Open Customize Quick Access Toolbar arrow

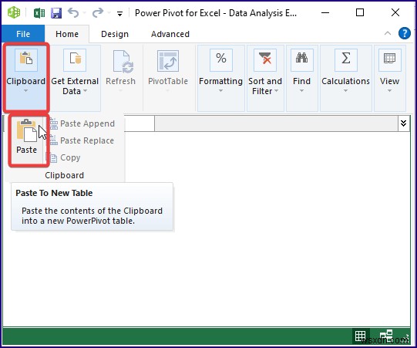click(119, 13)
